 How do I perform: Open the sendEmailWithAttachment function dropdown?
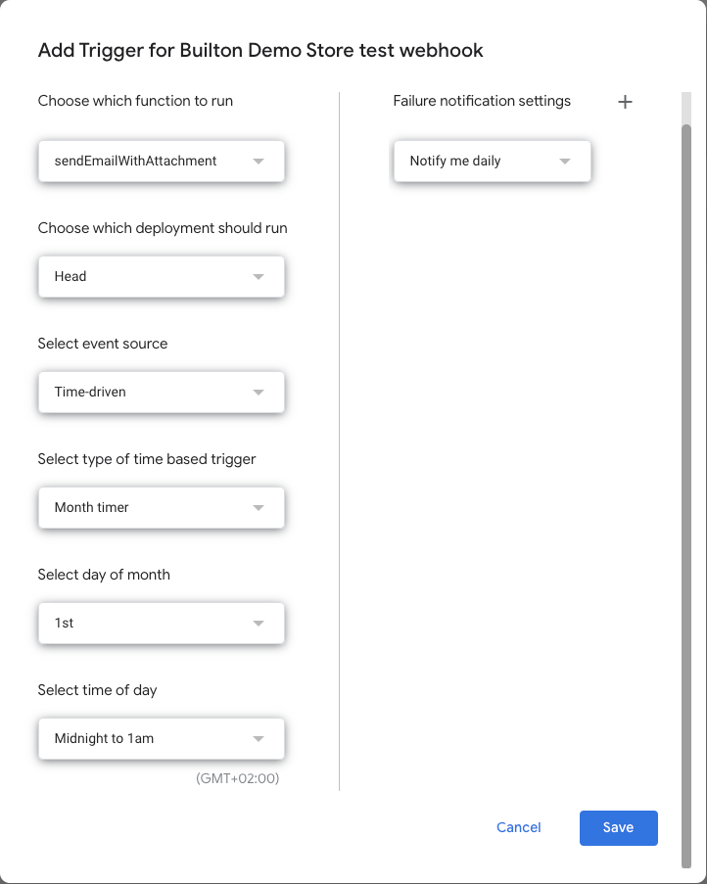tap(162, 162)
